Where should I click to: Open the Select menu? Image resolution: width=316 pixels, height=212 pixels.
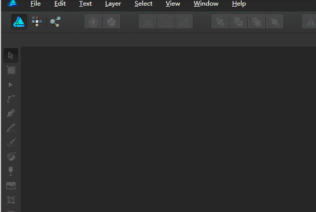pos(143,4)
